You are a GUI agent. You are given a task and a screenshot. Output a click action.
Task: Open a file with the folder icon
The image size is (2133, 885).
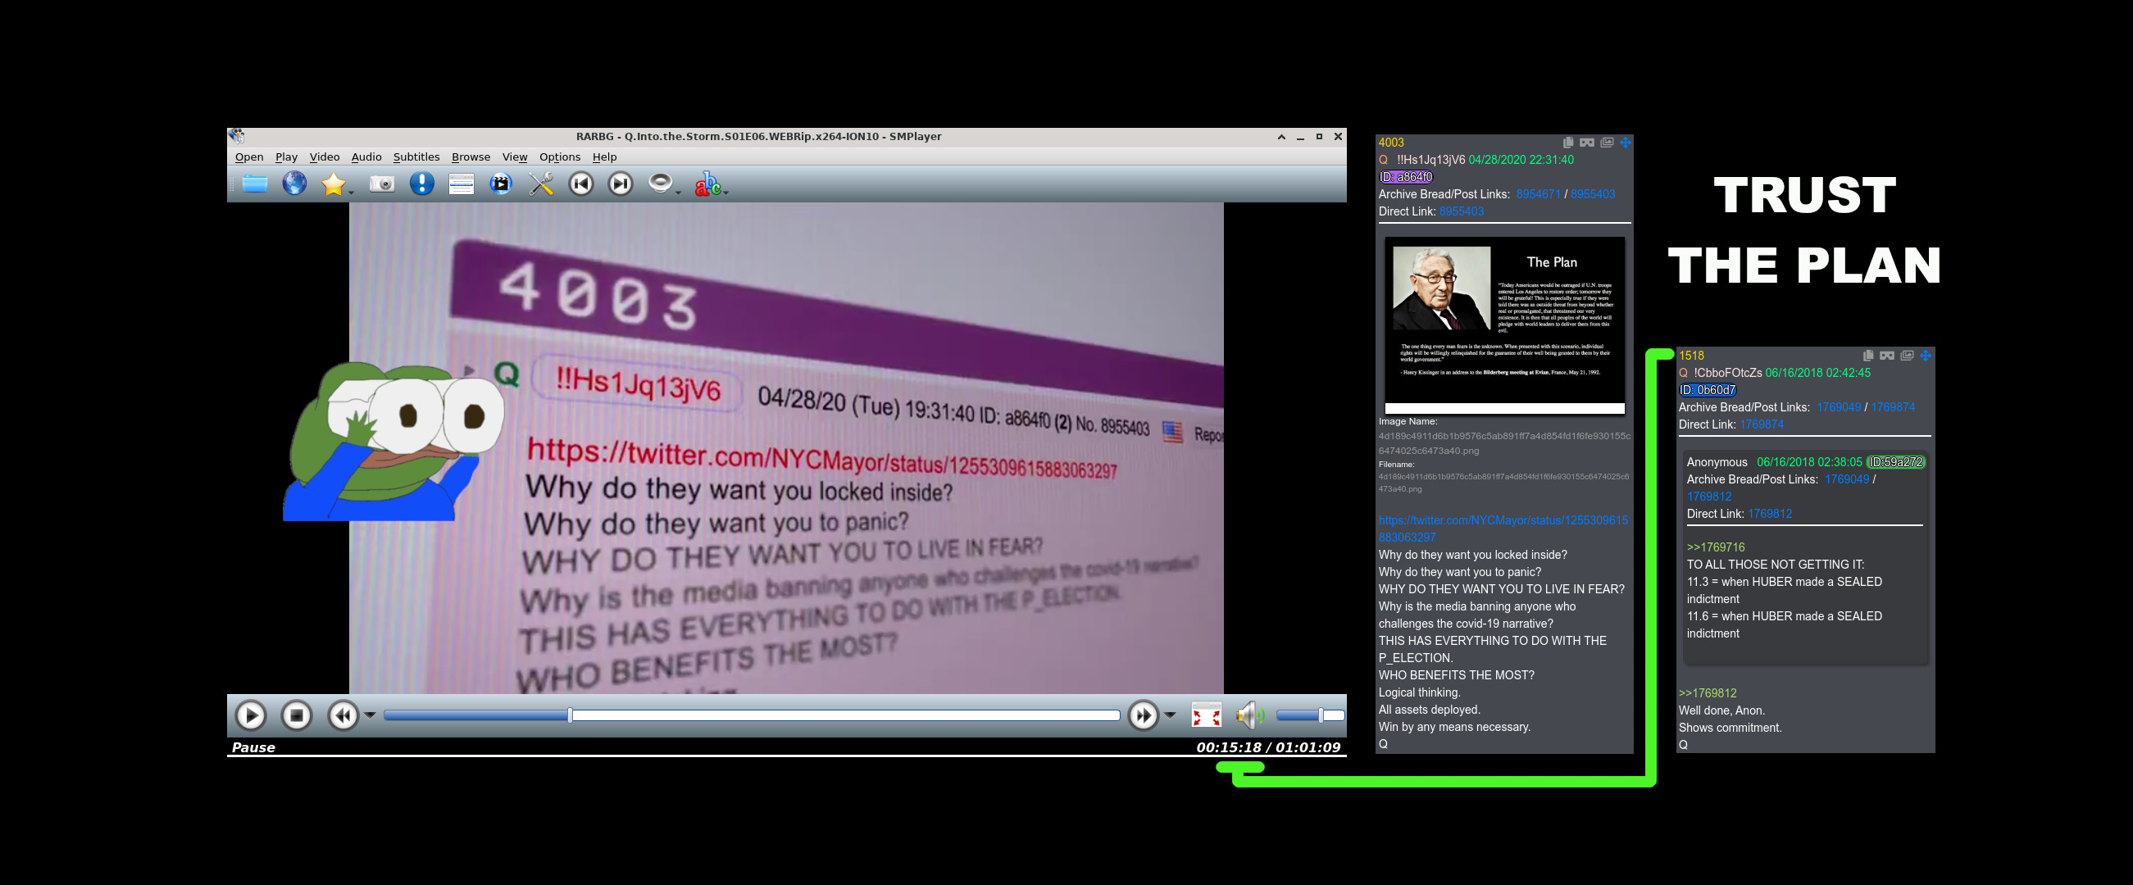[x=255, y=184]
